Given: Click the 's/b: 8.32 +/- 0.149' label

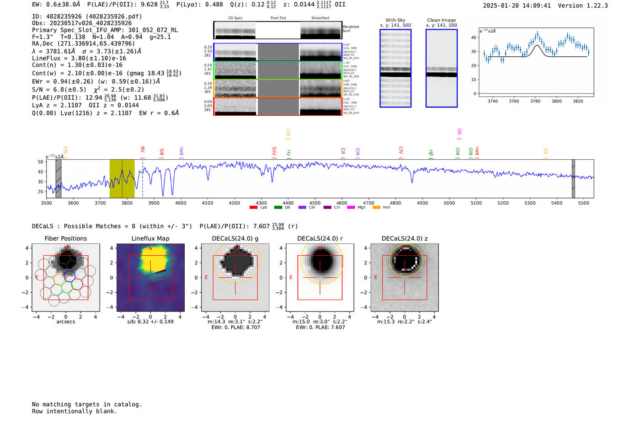Looking at the screenshot, I should (x=150, y=322).
